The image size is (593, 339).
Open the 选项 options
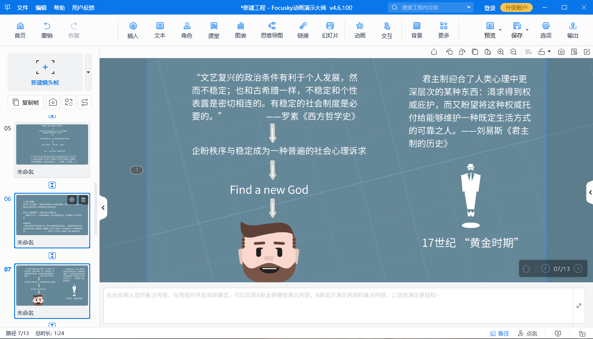tap(546, 30)
